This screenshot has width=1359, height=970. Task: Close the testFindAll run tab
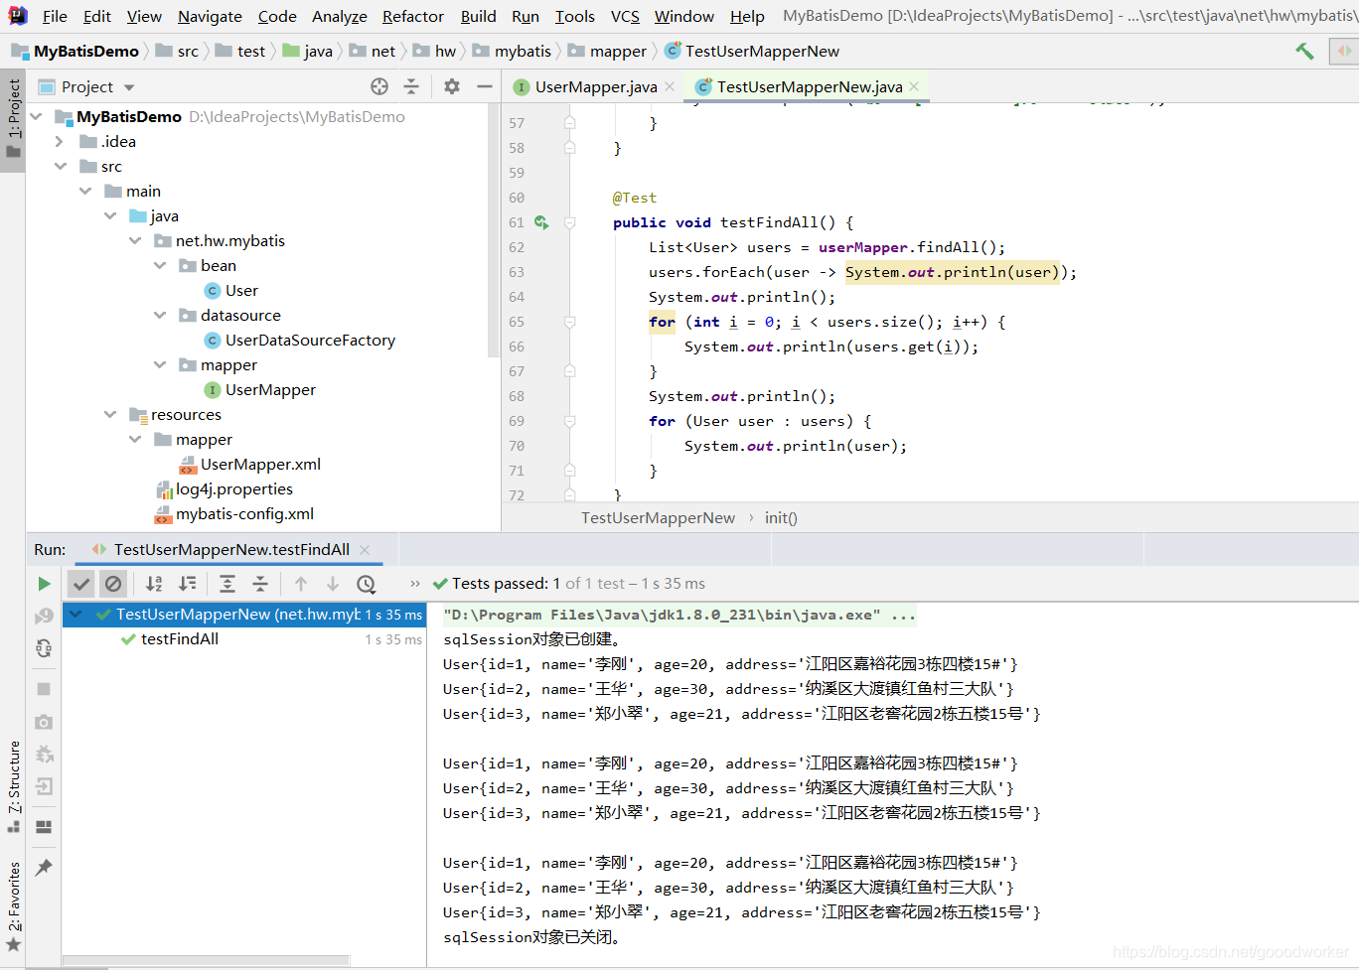(366, 550)
